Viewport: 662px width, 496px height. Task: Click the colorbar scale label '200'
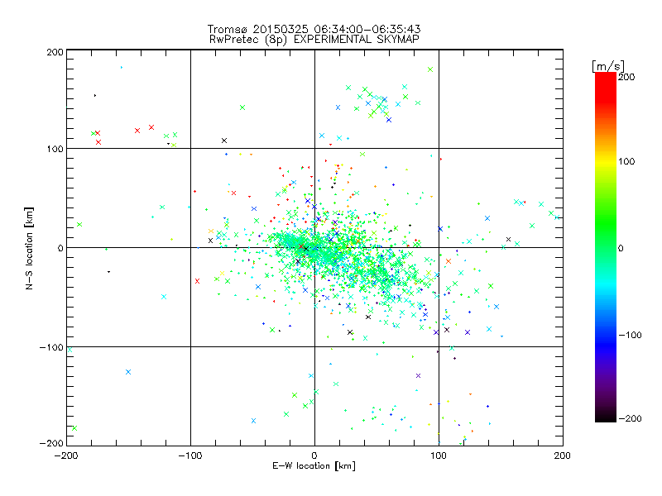pyautogui.click(x=626, y=77)
